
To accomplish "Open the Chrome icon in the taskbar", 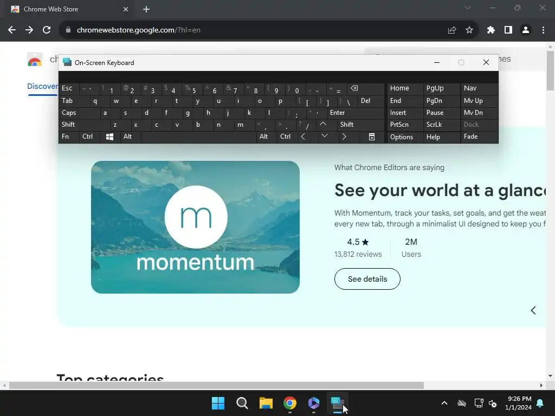I will [290, 403].
